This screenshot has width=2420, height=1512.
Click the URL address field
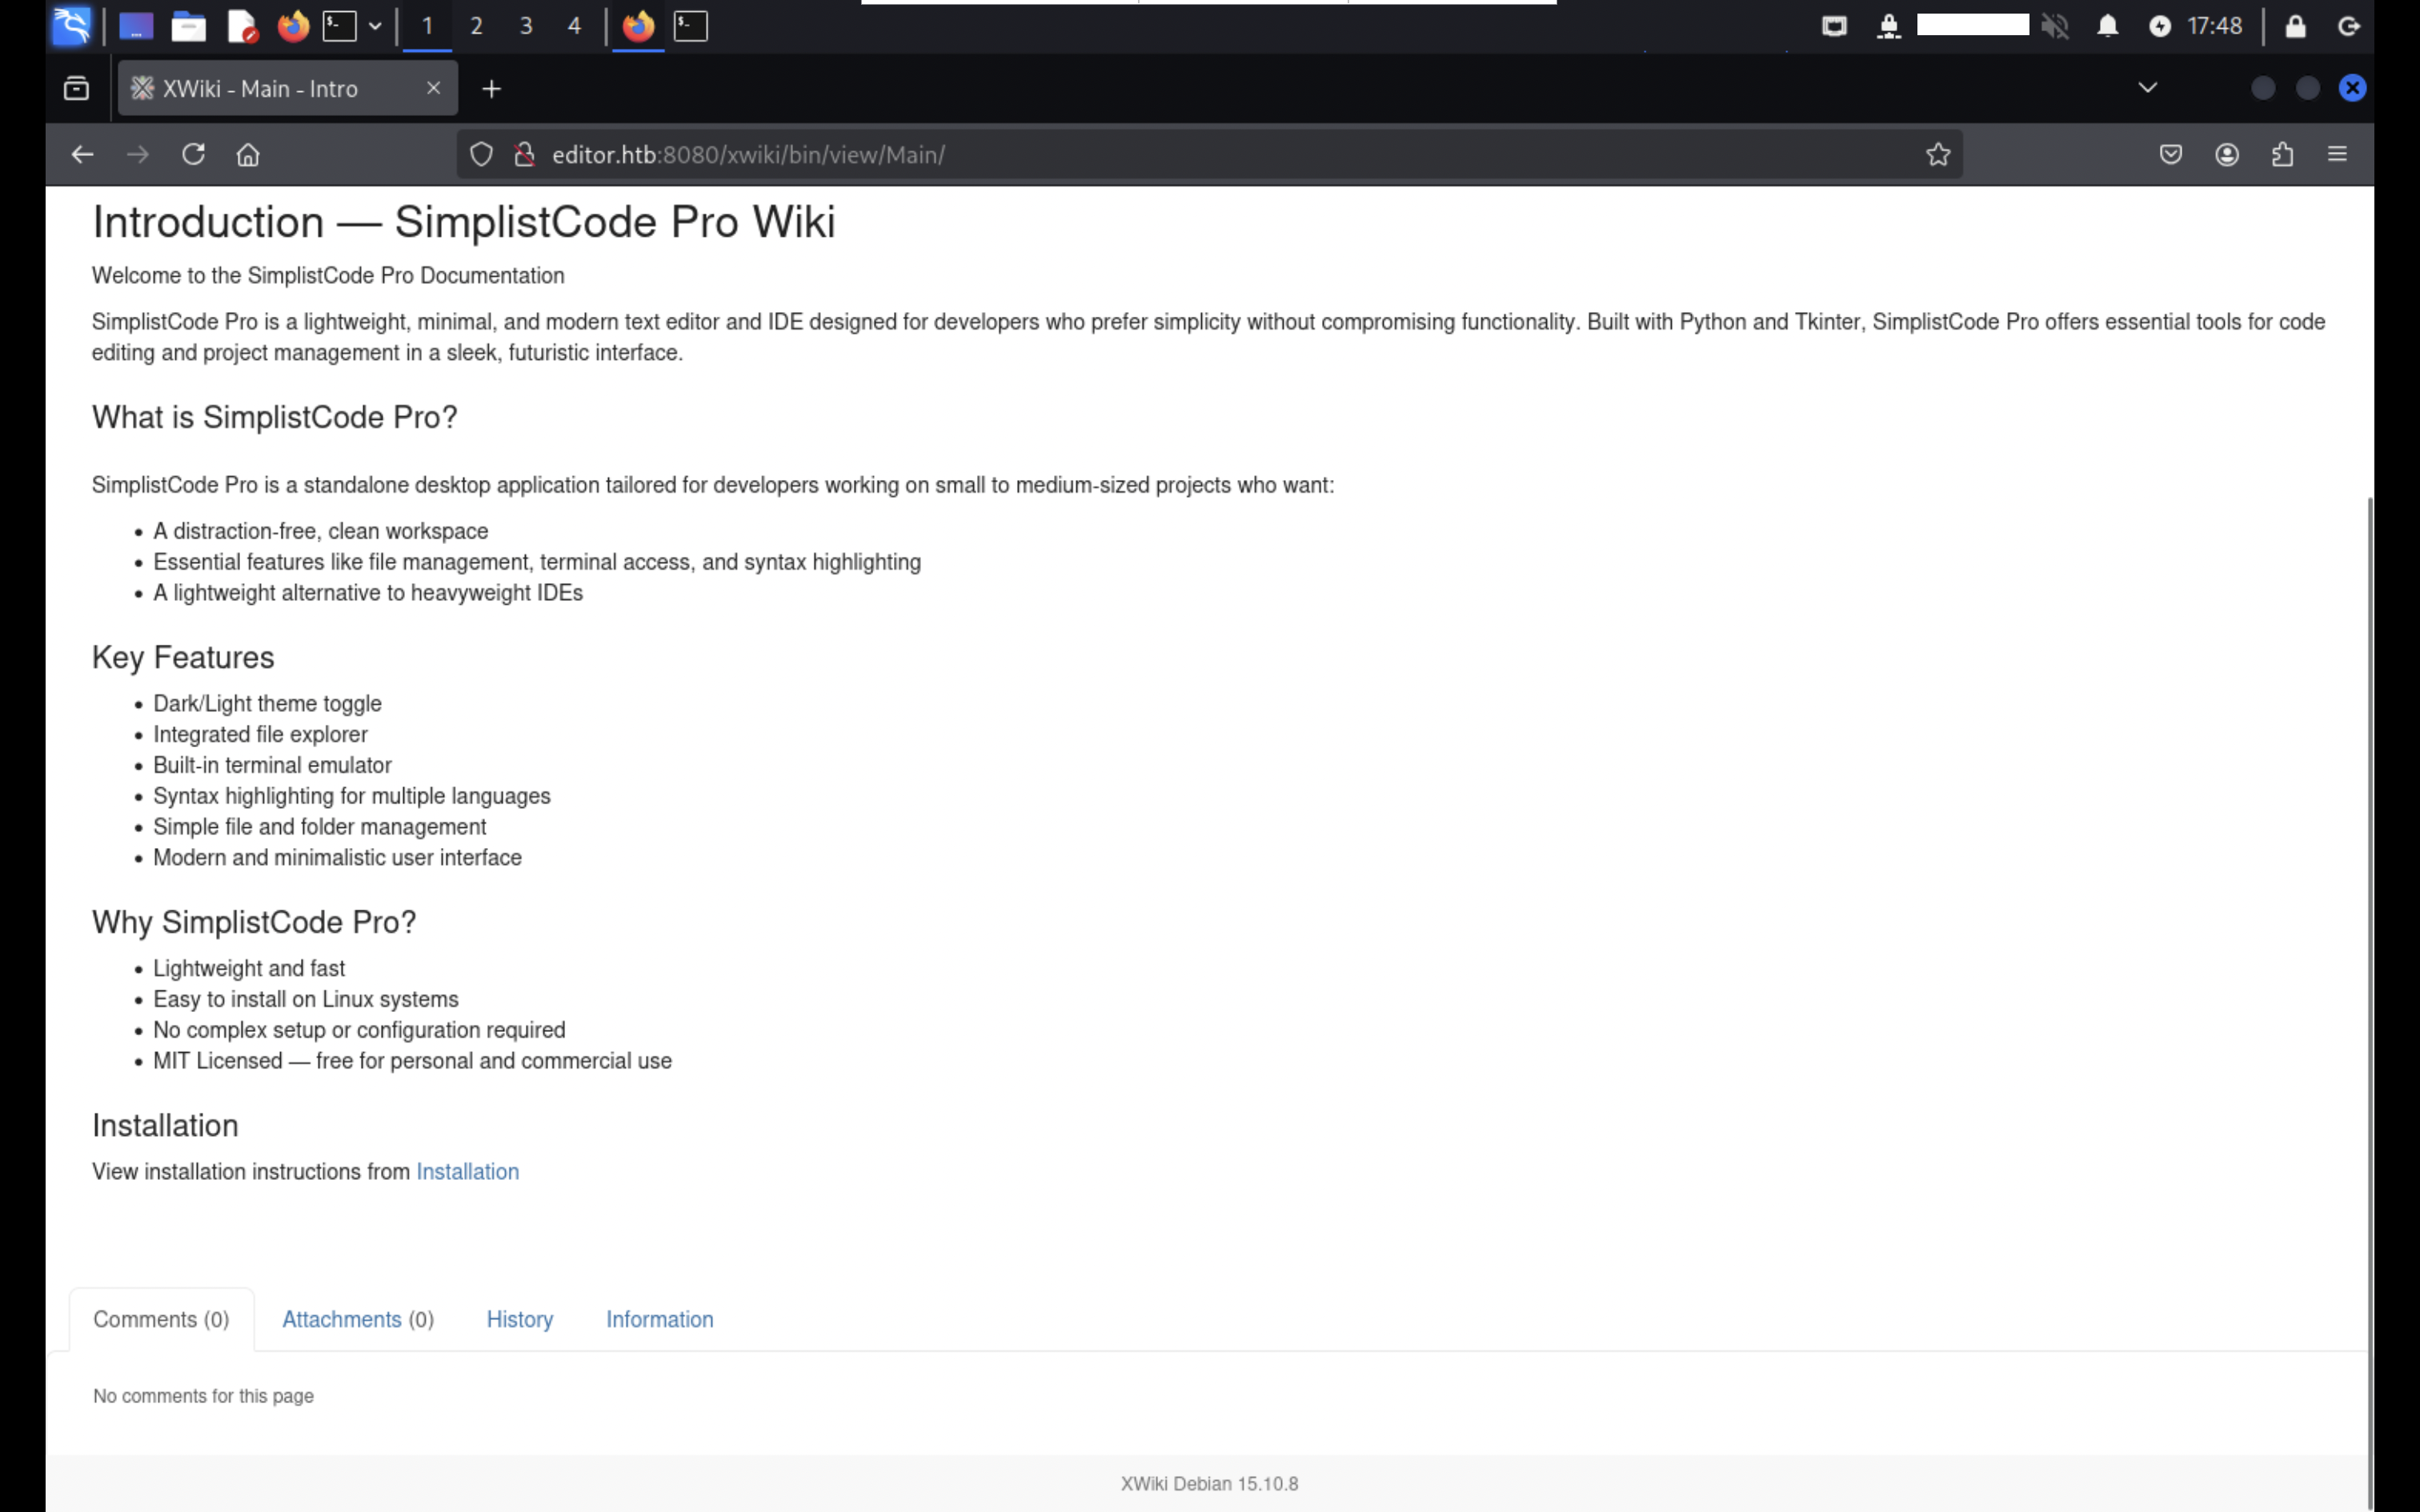[x=1200, y=154]
